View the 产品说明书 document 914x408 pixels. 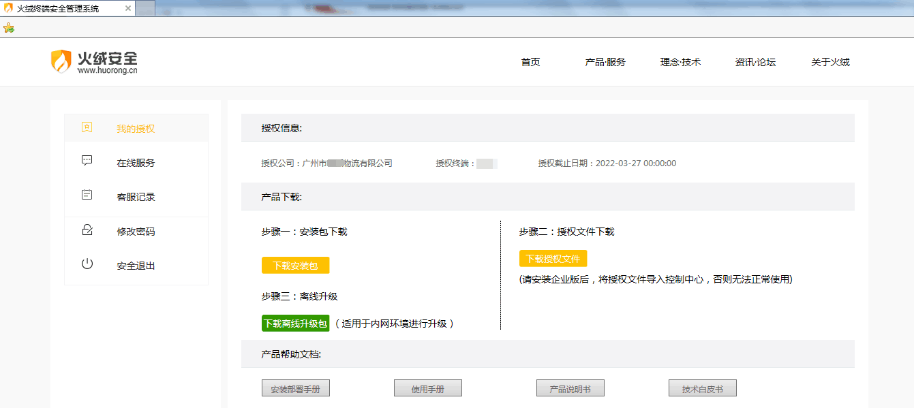570,389
